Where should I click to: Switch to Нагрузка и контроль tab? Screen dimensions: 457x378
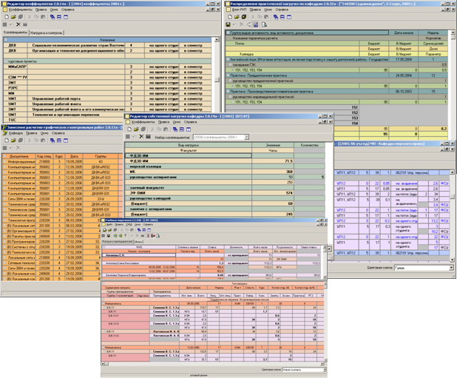pyautogui.click(x=46, y=33)
